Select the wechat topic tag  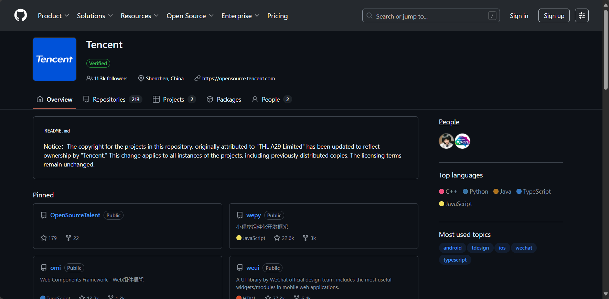(x=524, y=248)
